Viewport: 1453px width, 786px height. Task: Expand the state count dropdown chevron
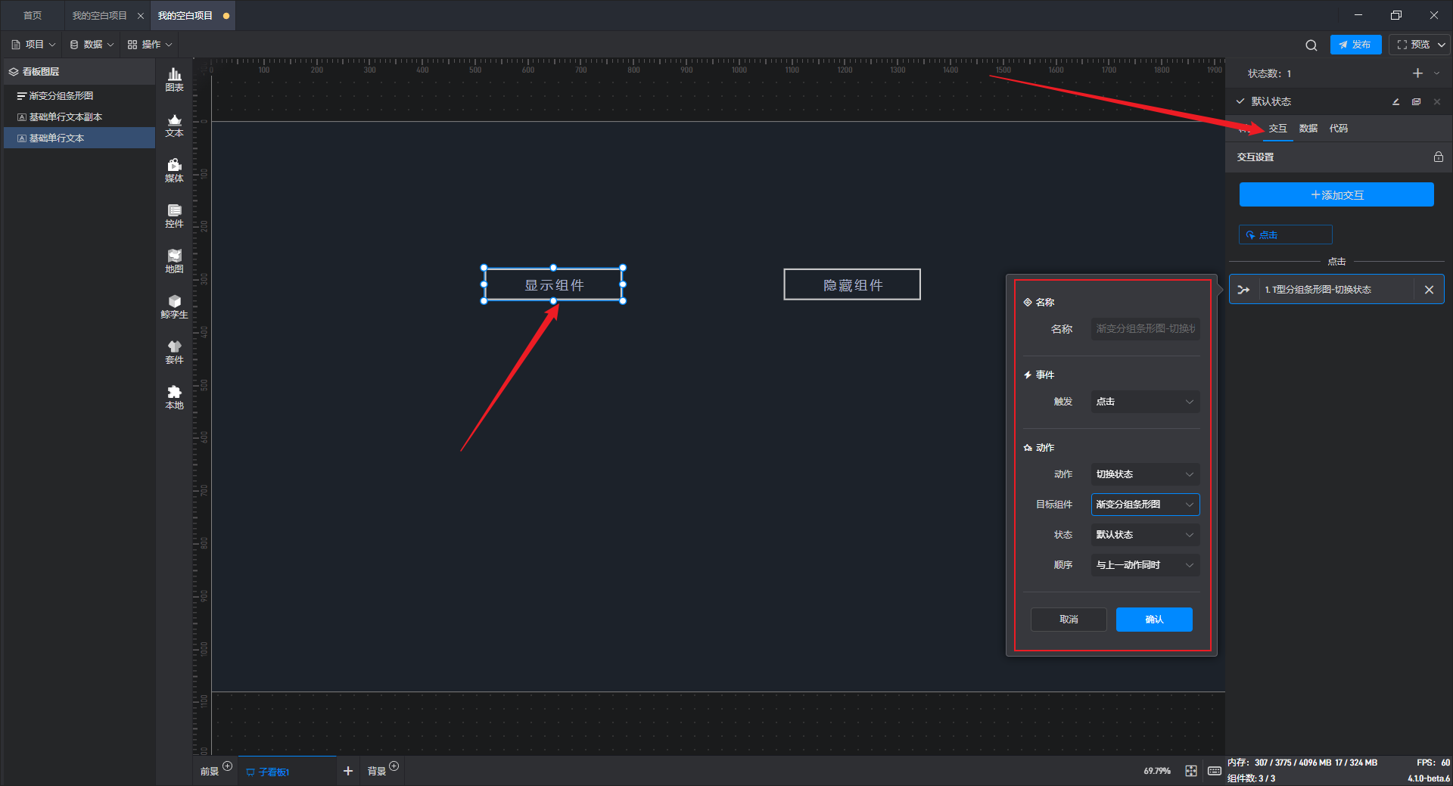[1436, 73]
